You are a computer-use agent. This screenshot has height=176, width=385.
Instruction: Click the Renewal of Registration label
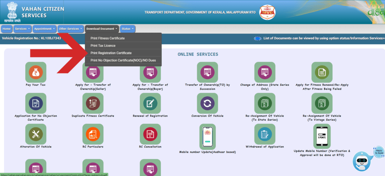[150, 116]
